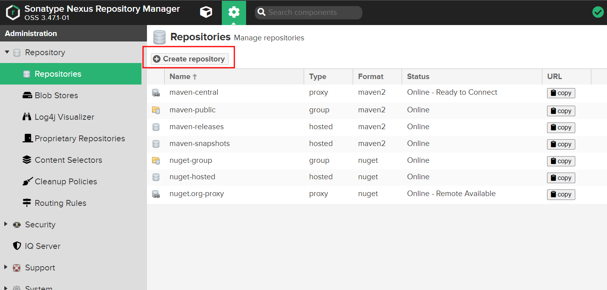Click the Security sidebar item label
The width and height of the screenshot is (607, 290).
[40, 225]
